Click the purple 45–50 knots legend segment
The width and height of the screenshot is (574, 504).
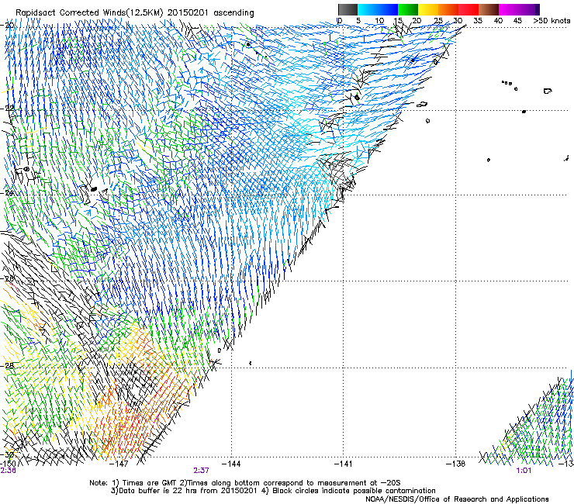pos(529,9)
